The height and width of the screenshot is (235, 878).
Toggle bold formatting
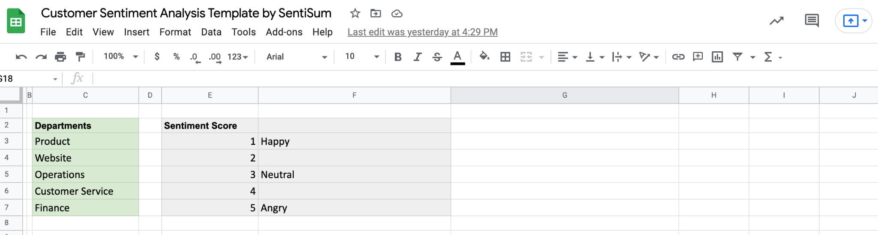398,57
